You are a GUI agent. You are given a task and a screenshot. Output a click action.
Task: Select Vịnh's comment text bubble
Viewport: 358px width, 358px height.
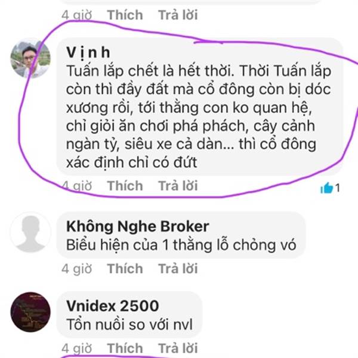pos(200,107)
